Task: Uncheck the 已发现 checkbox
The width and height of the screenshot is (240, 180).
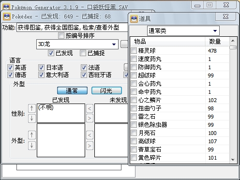Action: pos(51,53)
